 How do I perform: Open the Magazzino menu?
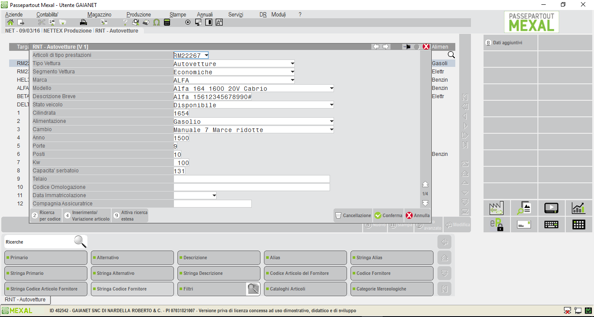(x=99, y=15)
